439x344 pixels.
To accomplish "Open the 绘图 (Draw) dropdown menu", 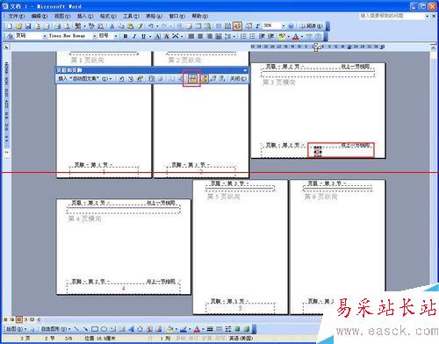I will (x=17, y=329).
